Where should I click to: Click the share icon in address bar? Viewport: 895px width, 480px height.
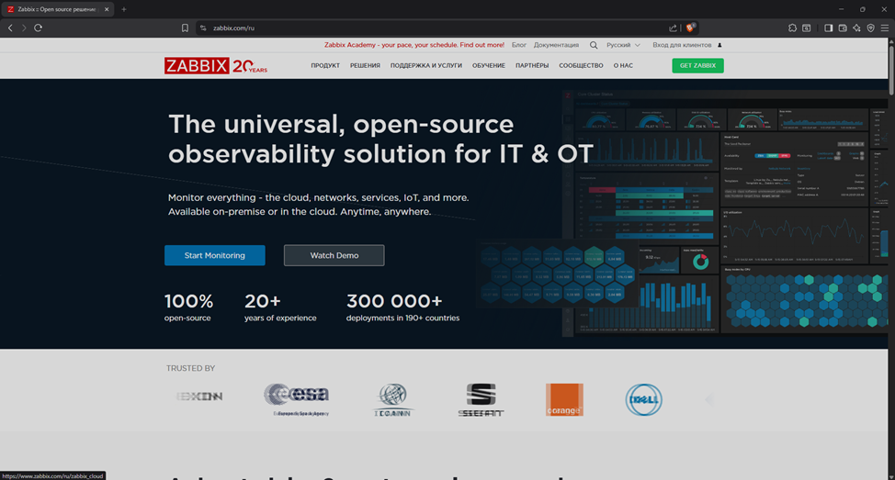click(x=673, y=28)
